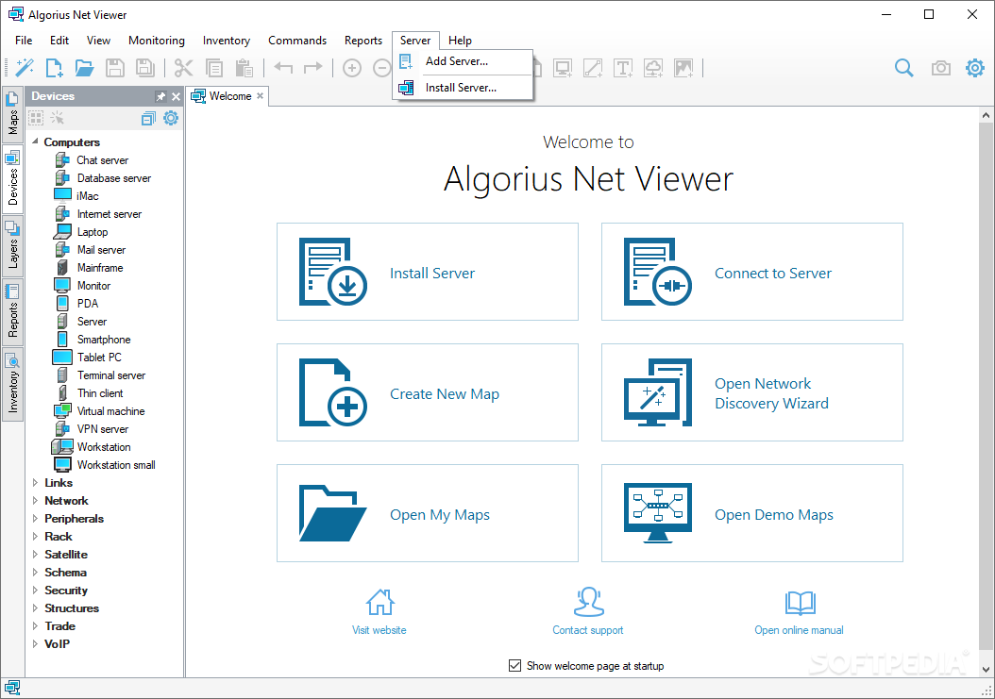995x699 pixels.
Task: Click the Add text toolbar icon
Action: tap(623, 67)
